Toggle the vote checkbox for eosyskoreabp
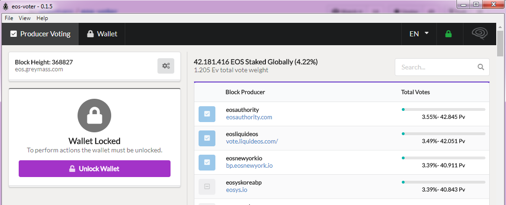The height and width of the screenshot is (205, 506). coord(207,186)
